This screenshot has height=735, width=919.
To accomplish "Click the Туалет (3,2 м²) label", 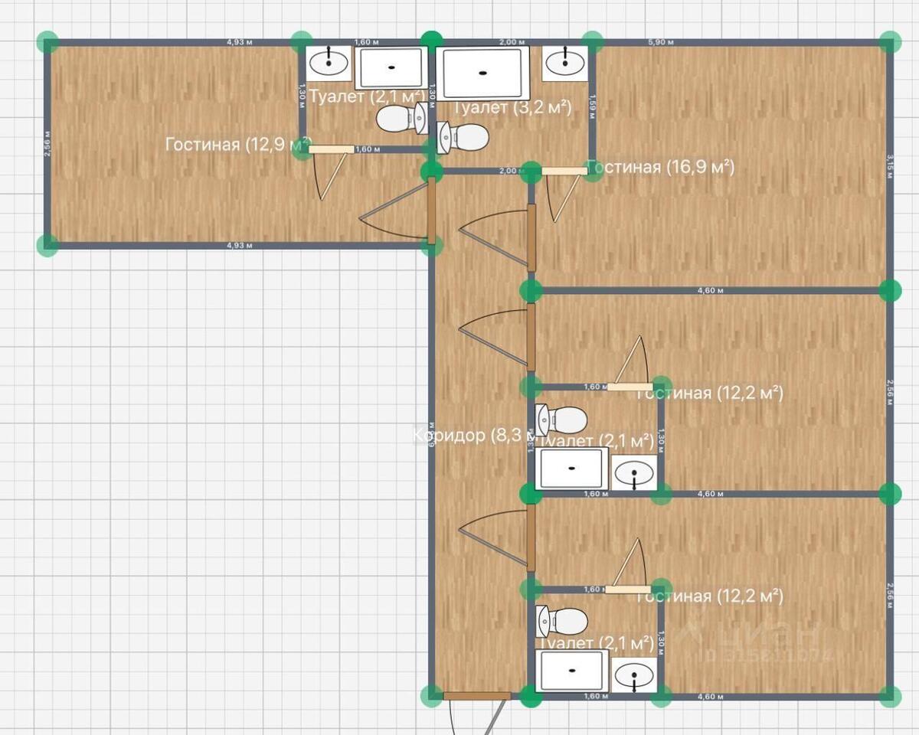I will click(512, 107).
